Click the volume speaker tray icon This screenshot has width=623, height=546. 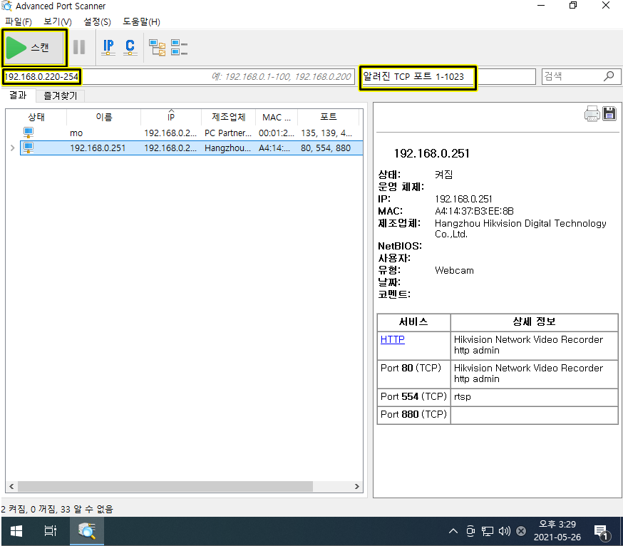pyautogui.click(x=504, y=531)
